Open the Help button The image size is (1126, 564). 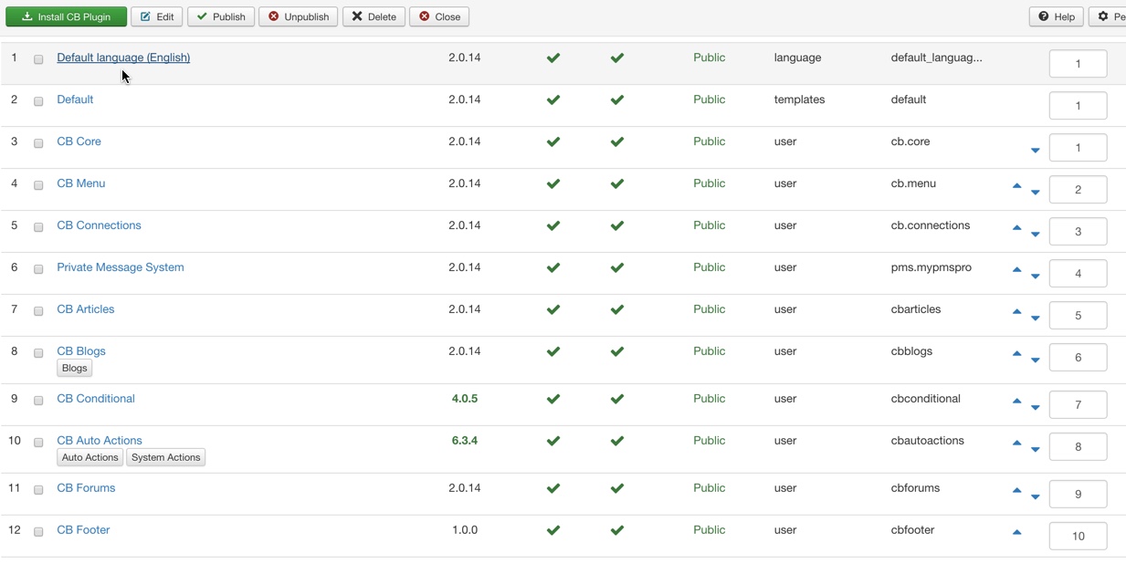[1056, 16]
